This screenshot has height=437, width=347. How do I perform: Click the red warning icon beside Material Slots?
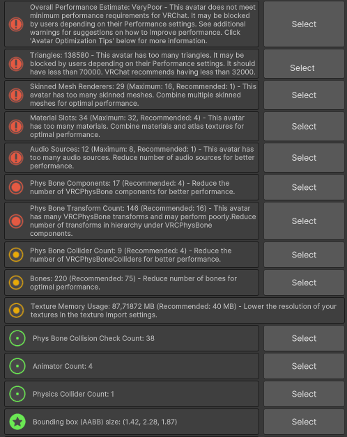pos(16,126)
